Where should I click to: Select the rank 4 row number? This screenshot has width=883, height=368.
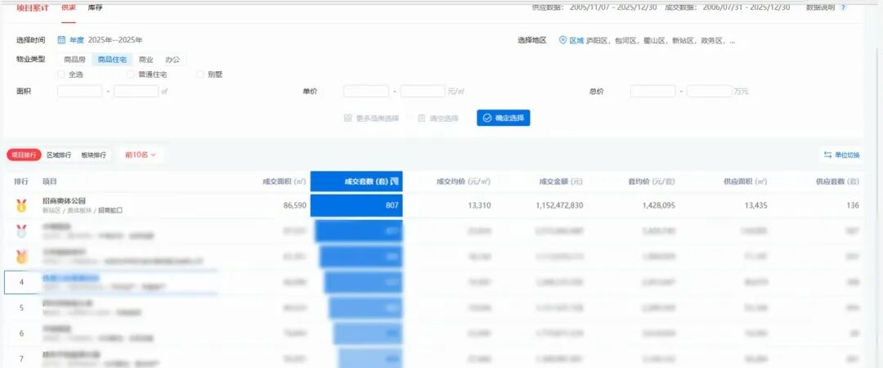coord(21,282)
